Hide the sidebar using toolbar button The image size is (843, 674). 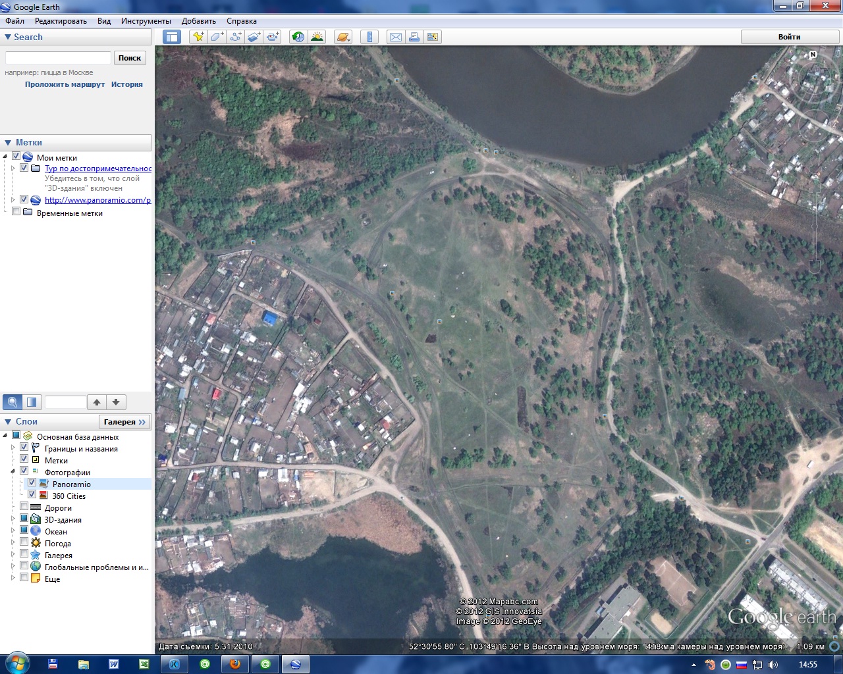tap(172, 37)
